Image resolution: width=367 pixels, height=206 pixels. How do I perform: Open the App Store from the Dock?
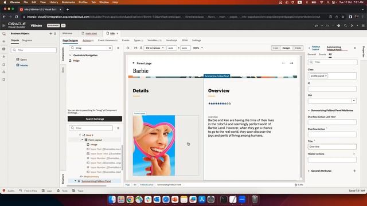[202, 199]
